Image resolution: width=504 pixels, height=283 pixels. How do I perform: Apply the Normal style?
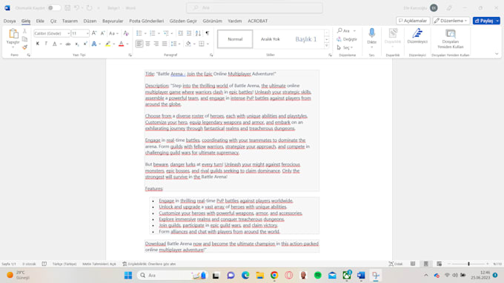pyautogui.click(x=235, y=39)
